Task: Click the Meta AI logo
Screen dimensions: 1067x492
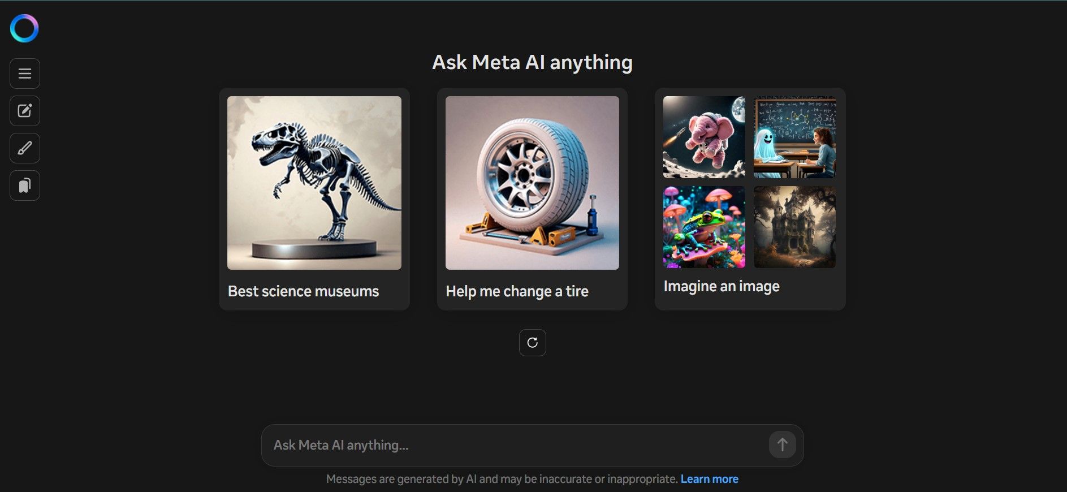Action: (x=24, y=28)
